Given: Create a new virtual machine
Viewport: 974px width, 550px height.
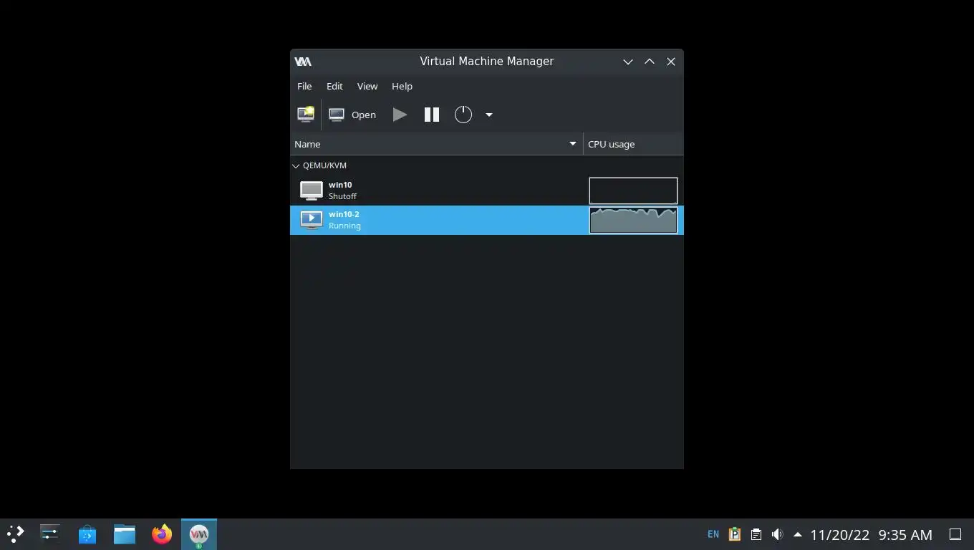Looking at the screenshot, I should pos(306,115).
